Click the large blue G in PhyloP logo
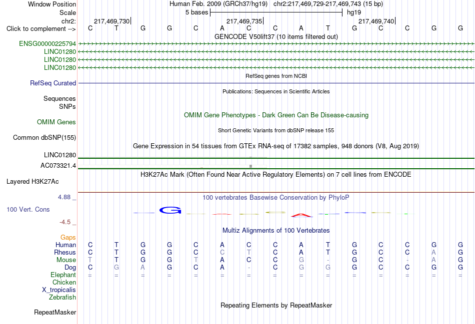 (x=170, y=210)
